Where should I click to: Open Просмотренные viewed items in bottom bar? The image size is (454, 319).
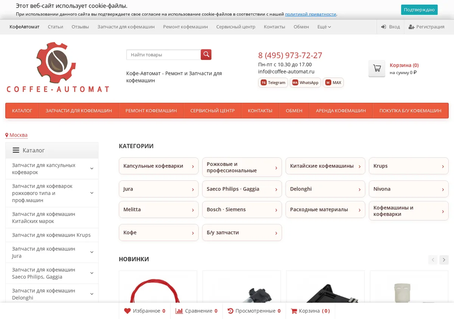pyautogui.click(x=254, y=311)
